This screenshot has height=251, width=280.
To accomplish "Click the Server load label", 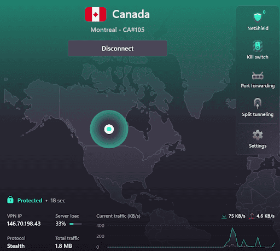I will [x=67, y=216].
